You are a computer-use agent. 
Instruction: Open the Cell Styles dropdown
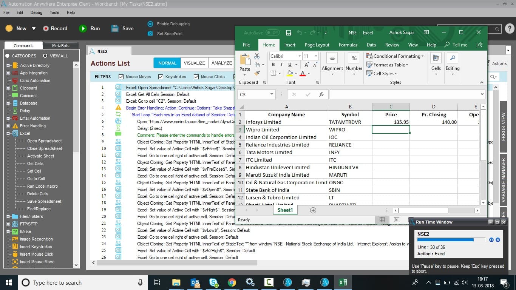[x=382, y=73]
